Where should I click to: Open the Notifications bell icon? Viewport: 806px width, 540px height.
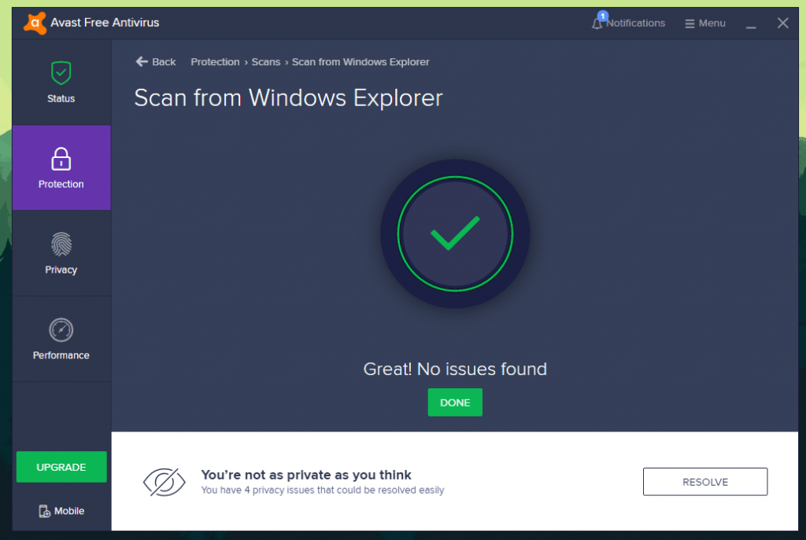click(597, 24)
